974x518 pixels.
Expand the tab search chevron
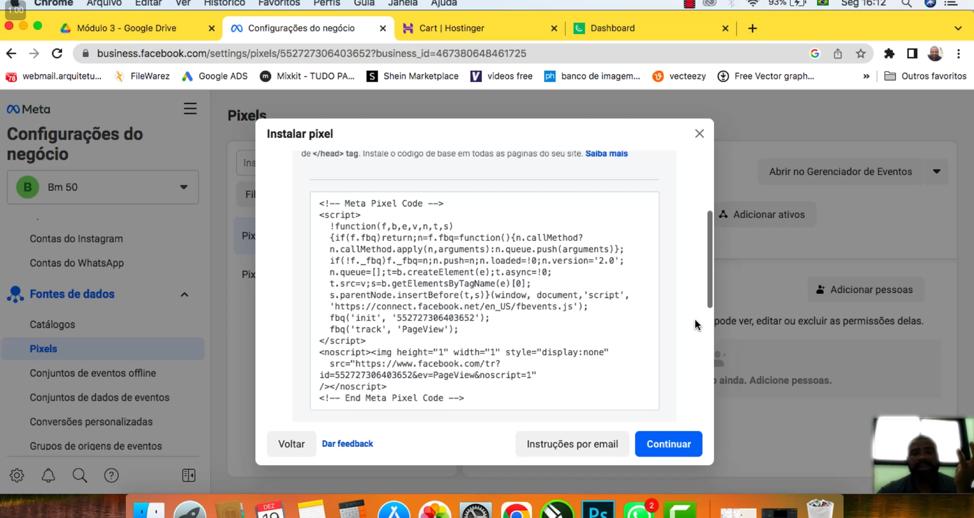click(x=958, y=28)
